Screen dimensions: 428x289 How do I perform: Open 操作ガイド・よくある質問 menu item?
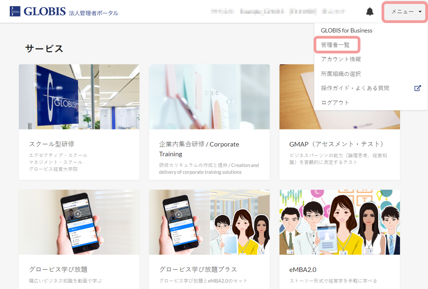coord(355,88)
